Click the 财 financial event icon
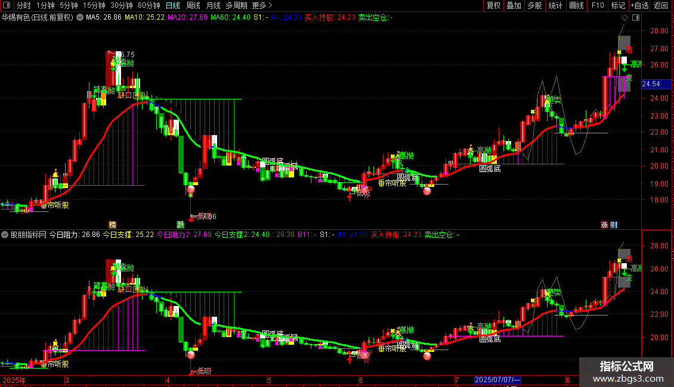This screenshot has width=674, height=387. coord(614,225)
